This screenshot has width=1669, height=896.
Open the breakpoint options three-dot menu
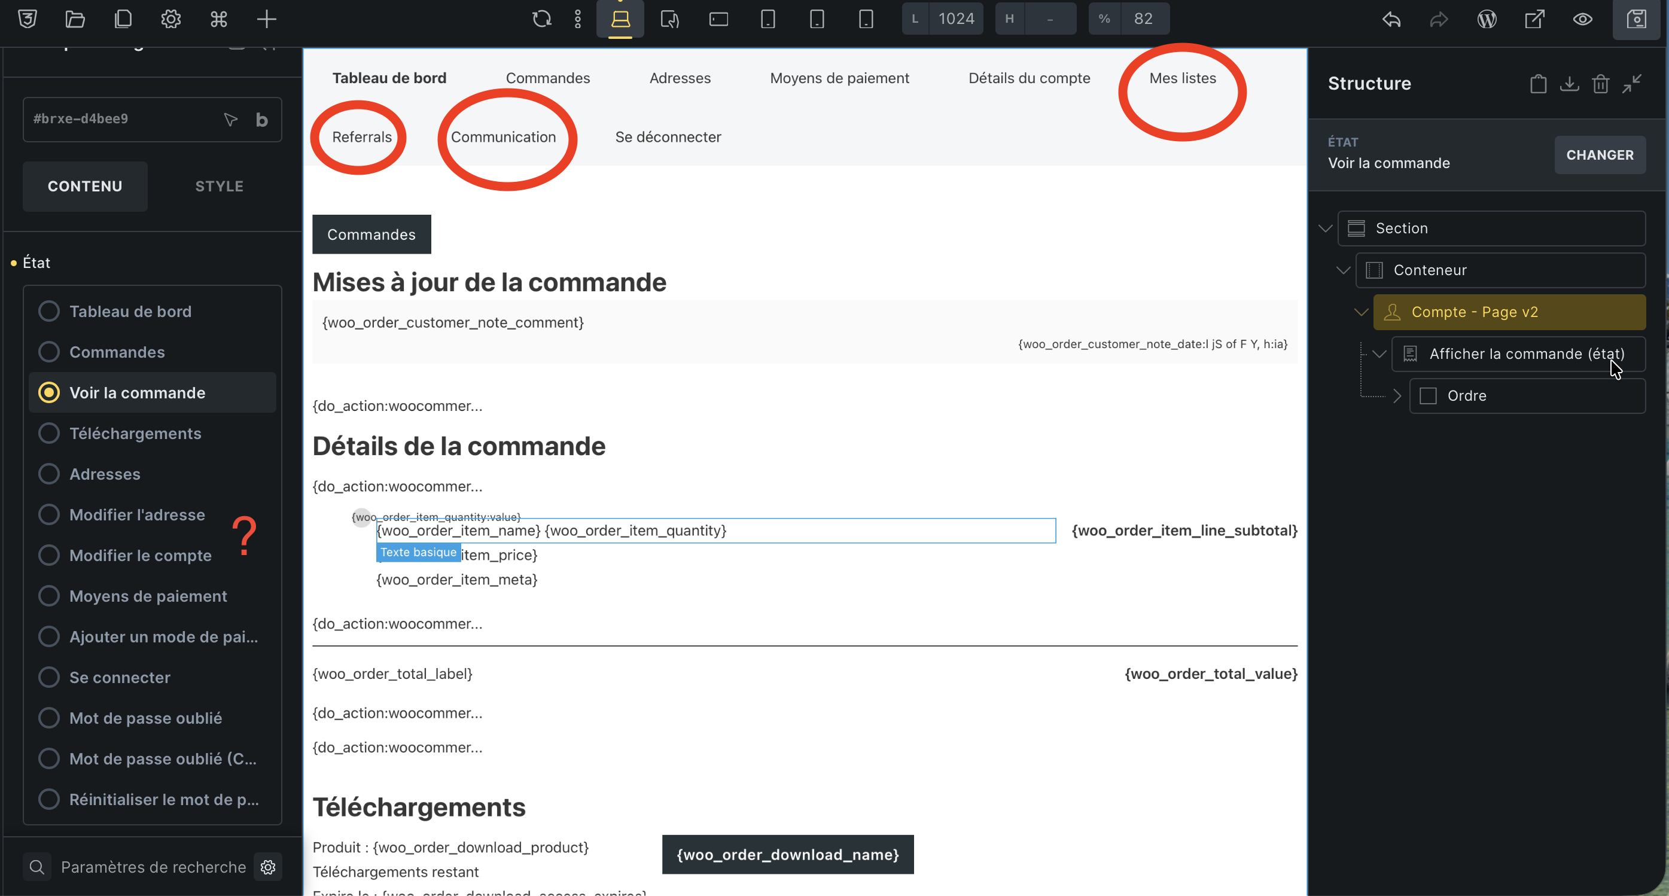578,19
